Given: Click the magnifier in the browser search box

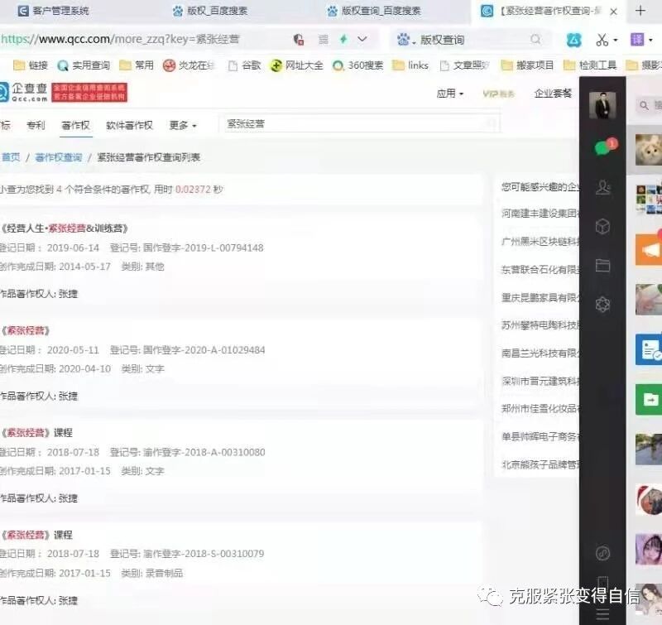Looking at the screenshot, I should [x=535, y=39].
